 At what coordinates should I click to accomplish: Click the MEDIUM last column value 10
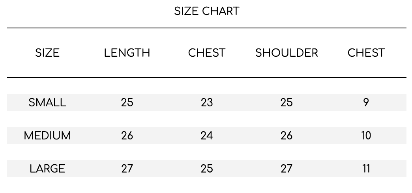click(x=366, y=135)
